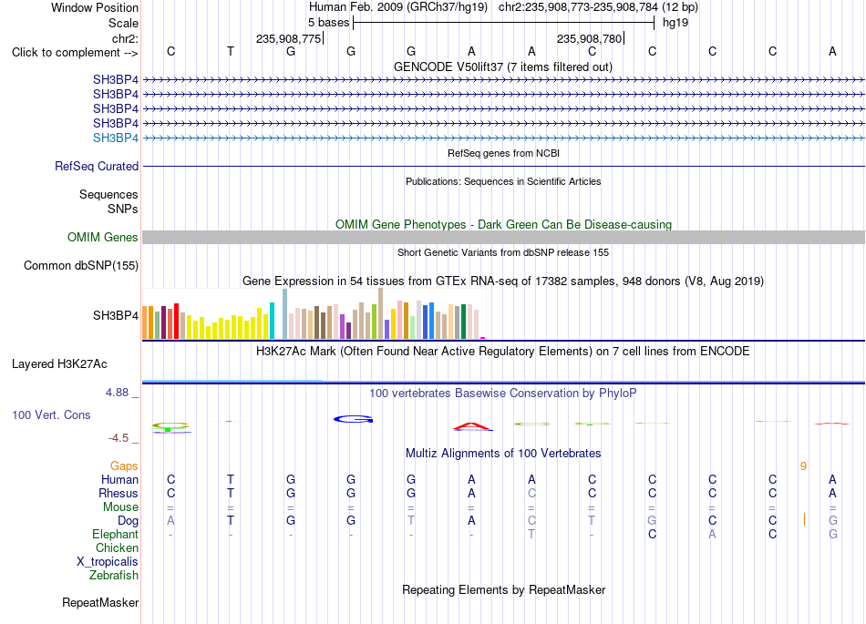This screenshot has width=866, height=624.
Task: Click the orange 9 in the Gaps row
Action: point(804,466)
